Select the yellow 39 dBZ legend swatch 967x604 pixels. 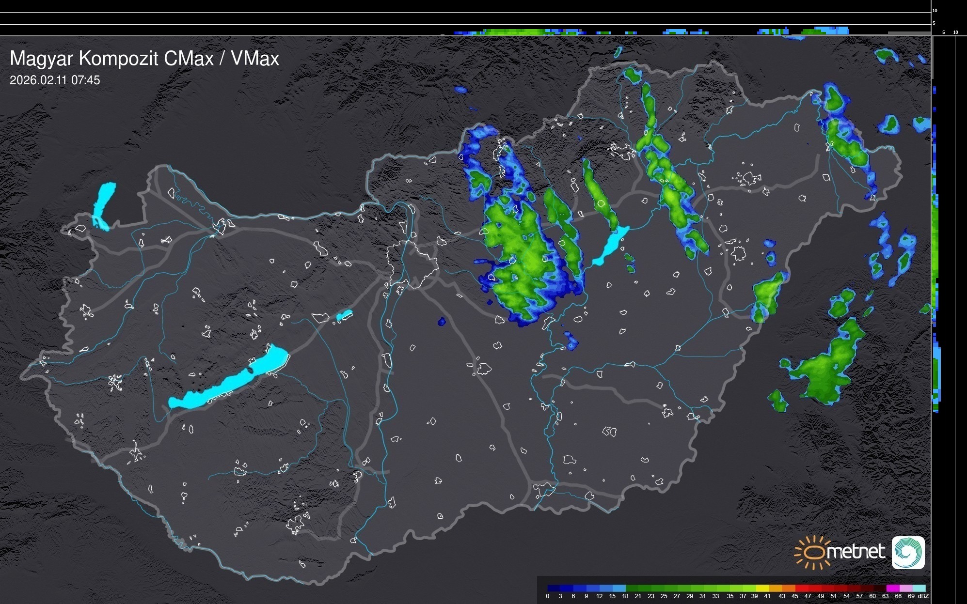(x=762, y=588)
